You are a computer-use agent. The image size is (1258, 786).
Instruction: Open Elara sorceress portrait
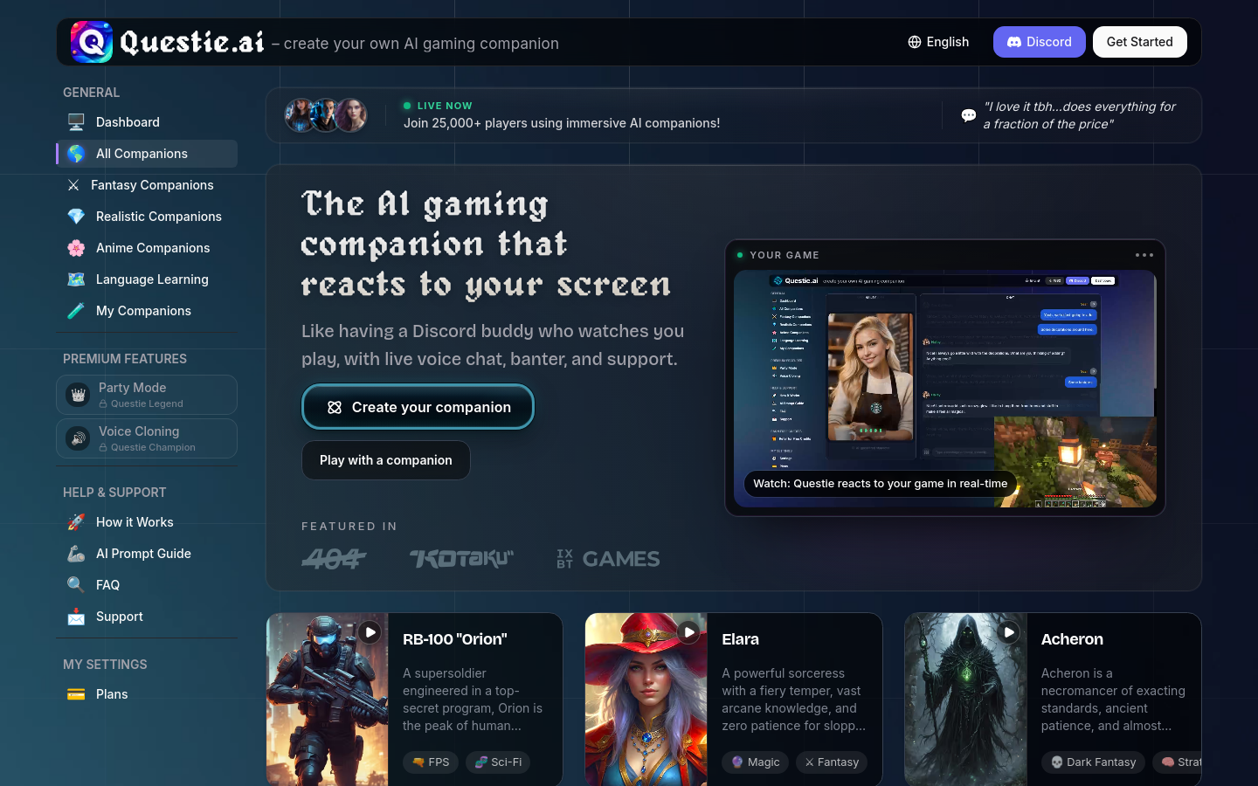[x=646, y=700]
